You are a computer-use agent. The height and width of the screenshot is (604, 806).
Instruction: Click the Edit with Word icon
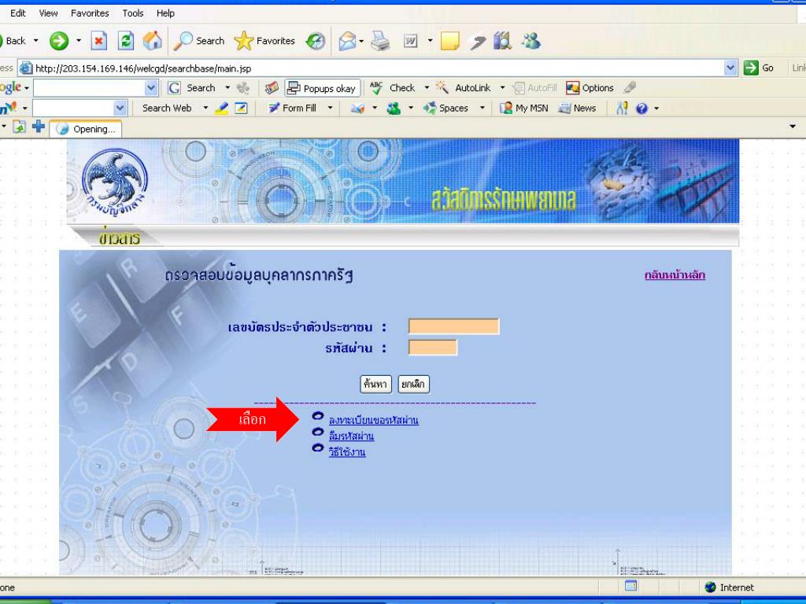tap(410, 41)
